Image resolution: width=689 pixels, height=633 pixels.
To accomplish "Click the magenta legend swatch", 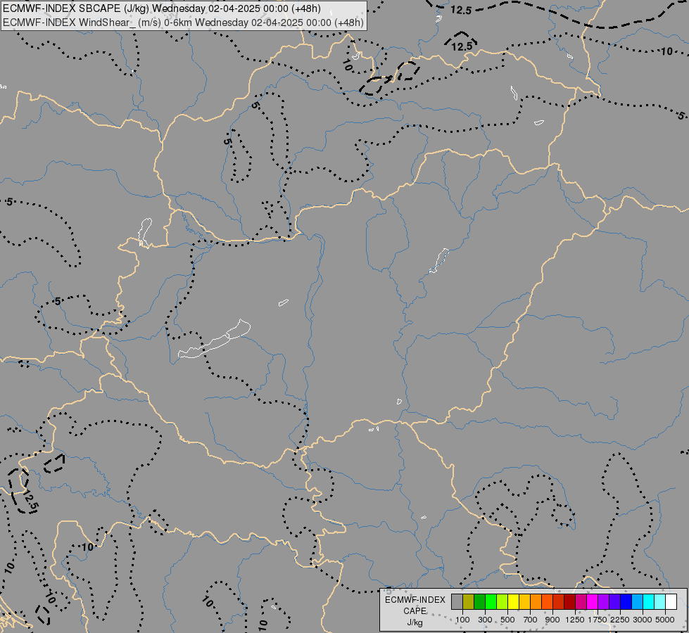I will point(593,602).
